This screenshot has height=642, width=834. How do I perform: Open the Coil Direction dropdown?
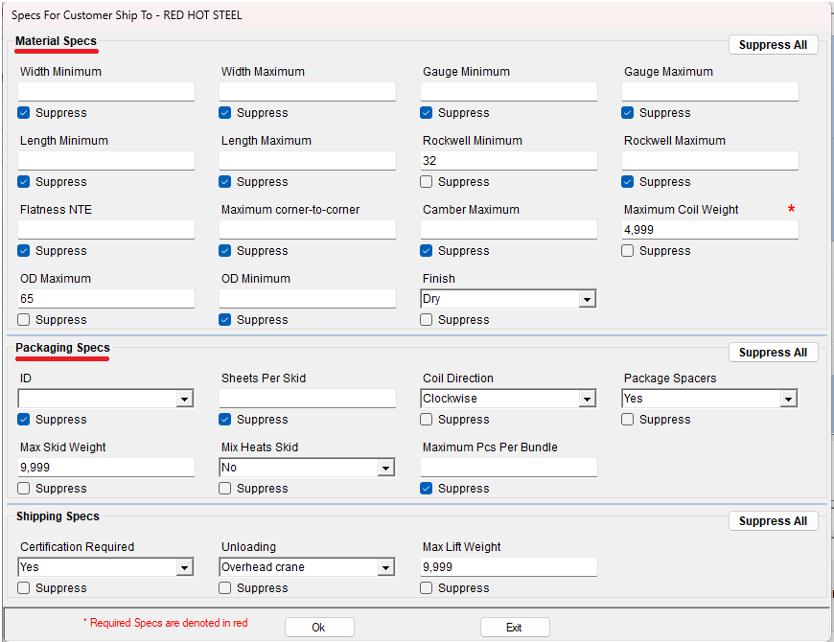(587, 399)
